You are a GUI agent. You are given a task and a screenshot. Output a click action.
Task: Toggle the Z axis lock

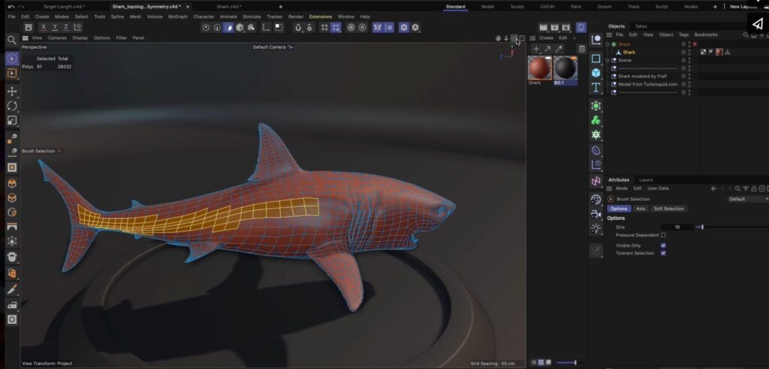[66, 28]
